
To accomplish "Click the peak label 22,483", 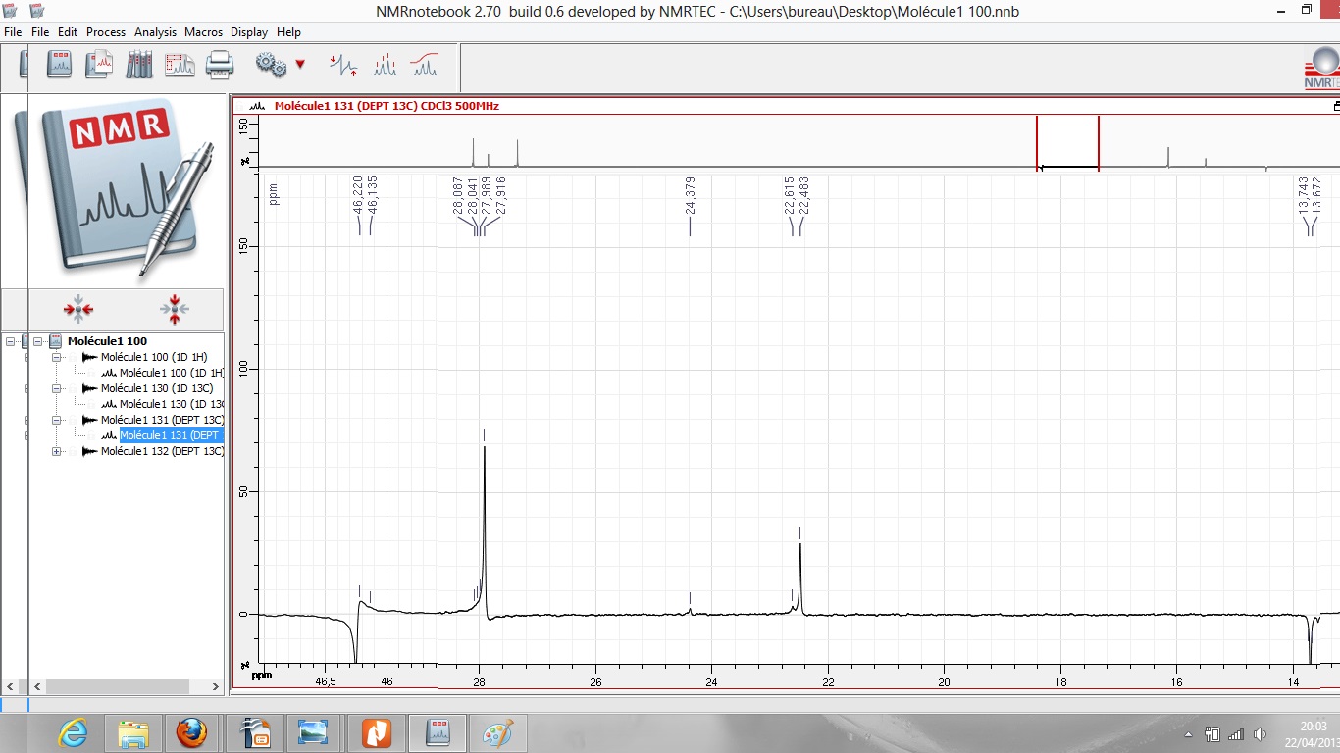I will tap(804, 195).
